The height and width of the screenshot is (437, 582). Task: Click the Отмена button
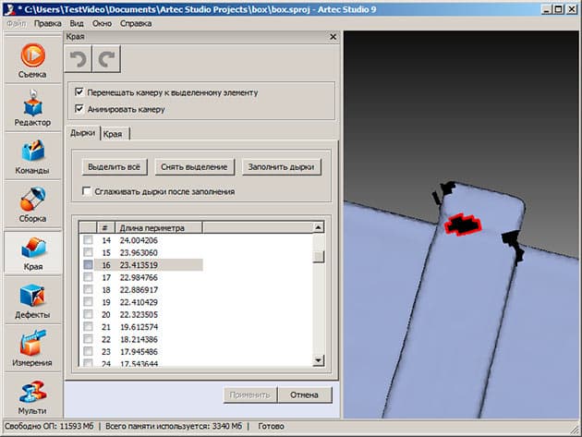tap(304, 395)
